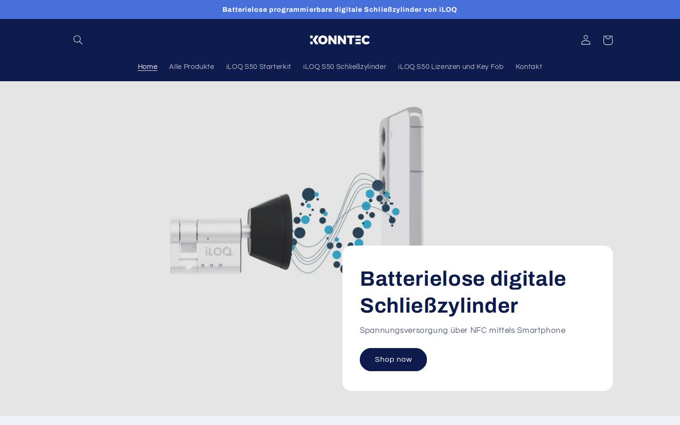Click the announcement bar text about iLOQ
This screenshot has height=425, width=680.
(x=340, y=9)
